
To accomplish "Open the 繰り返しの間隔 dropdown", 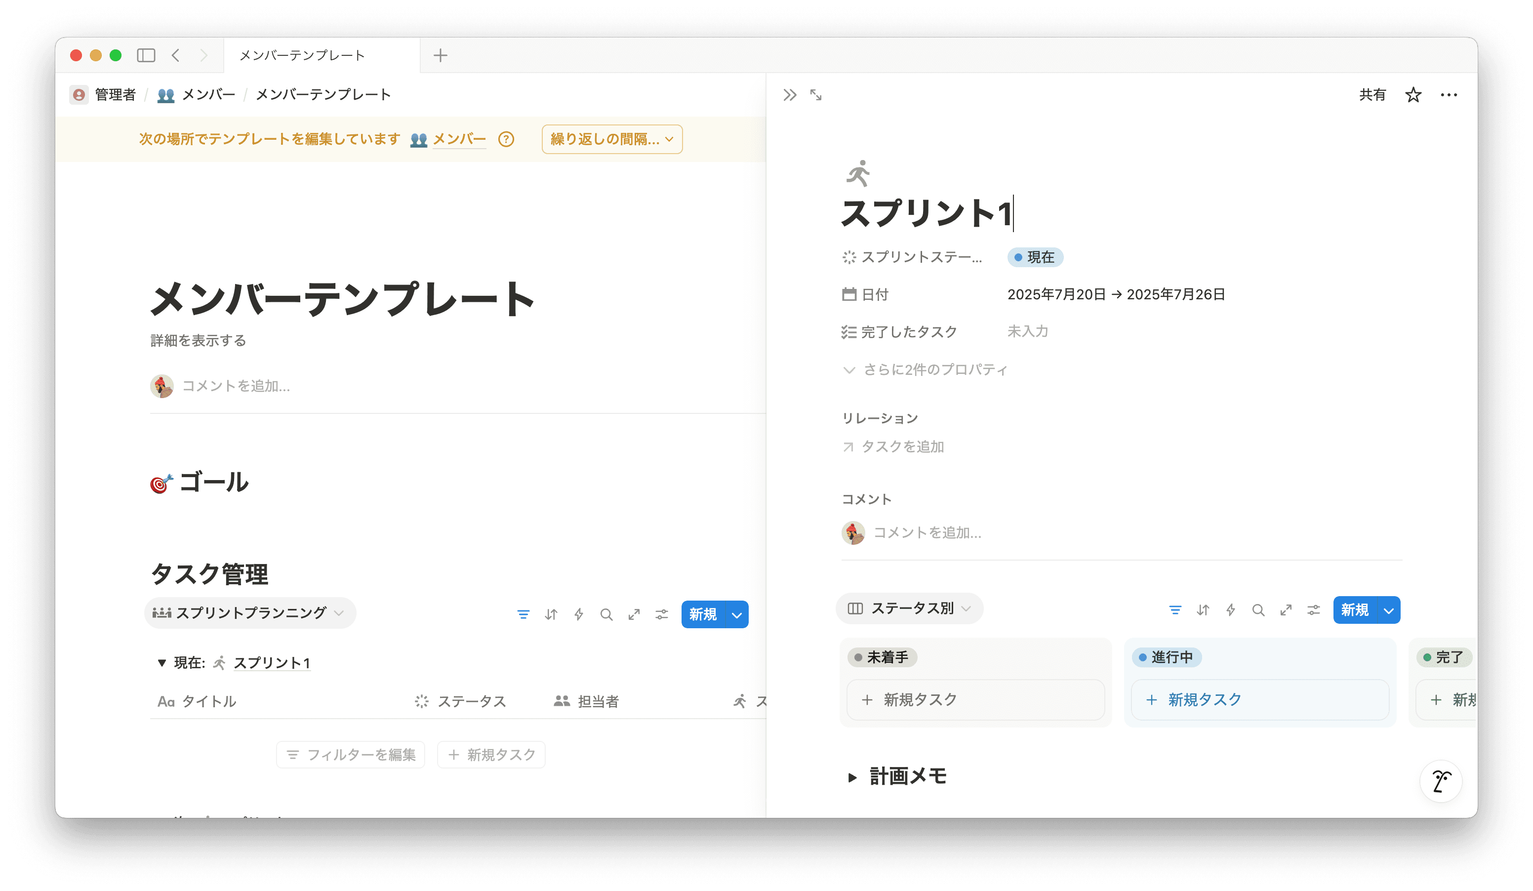I will [x=611, y=139].
